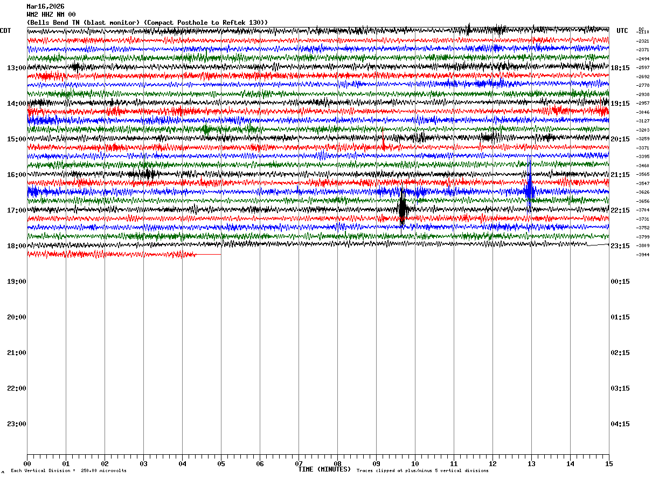The height and width of the screenshot is (478, 652).
Task: Click the 03:15 UTC time label
Action: pyautogui.click(x=620, y=388)
